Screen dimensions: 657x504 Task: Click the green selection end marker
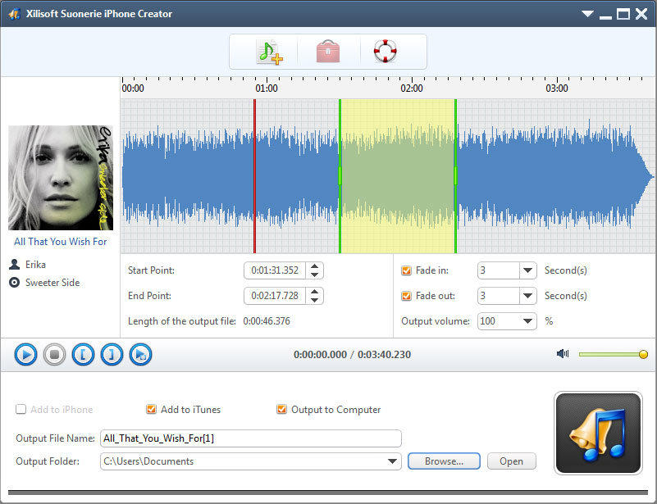455,176
